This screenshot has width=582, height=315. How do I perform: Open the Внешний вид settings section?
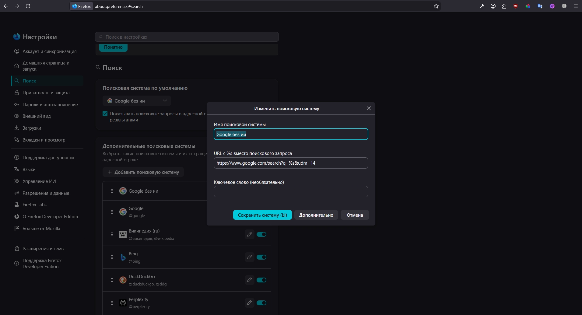click(x=47, y=116)
